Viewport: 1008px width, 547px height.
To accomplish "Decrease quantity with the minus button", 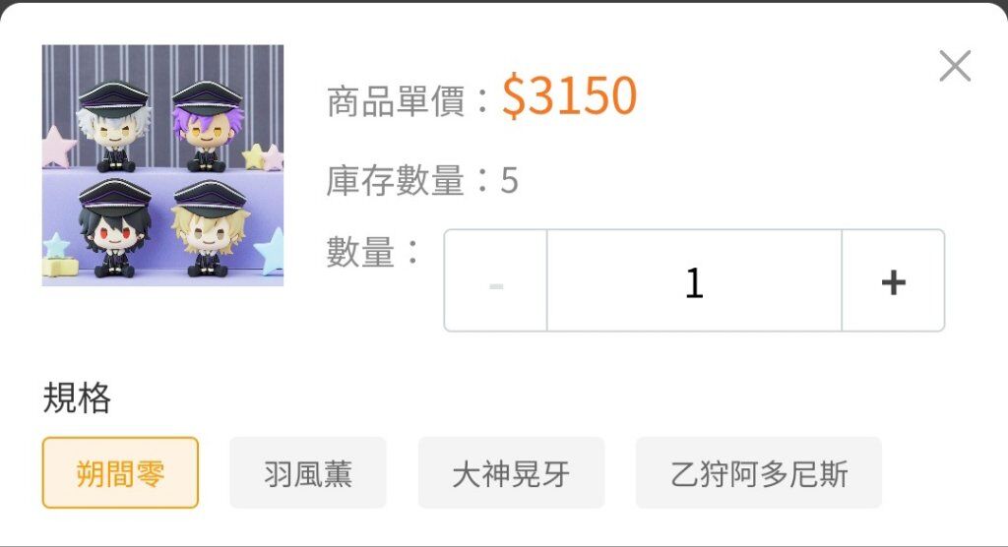I will (496, 281).
